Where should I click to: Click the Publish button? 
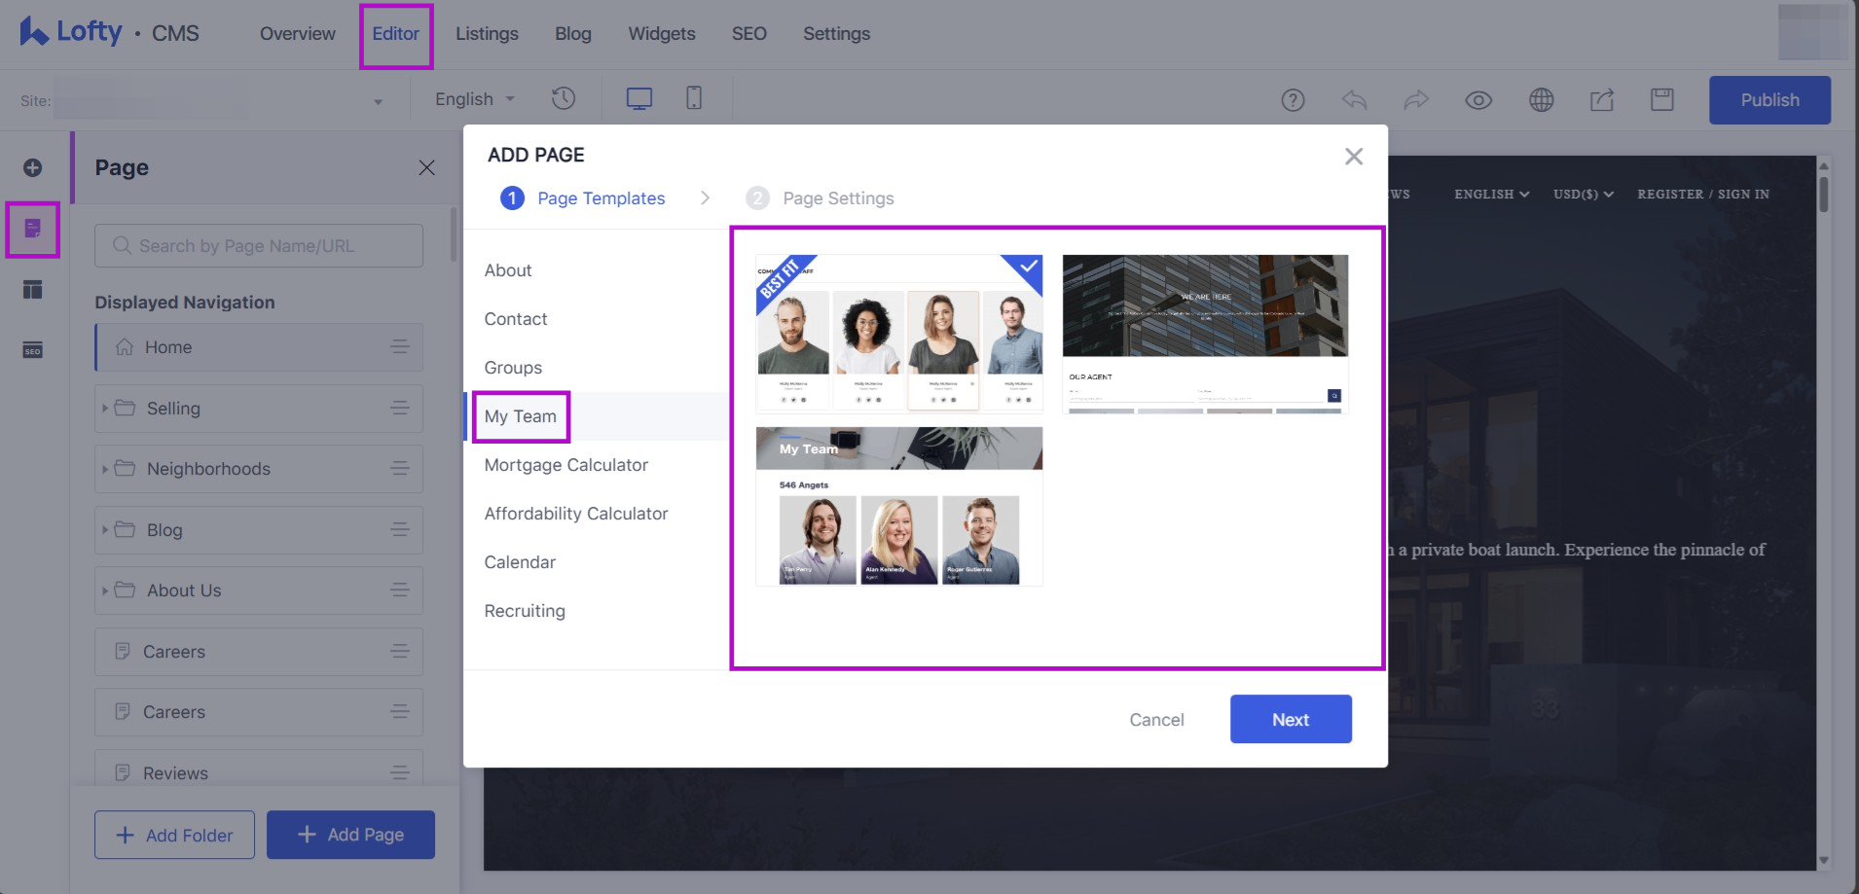pos(1768,100)
